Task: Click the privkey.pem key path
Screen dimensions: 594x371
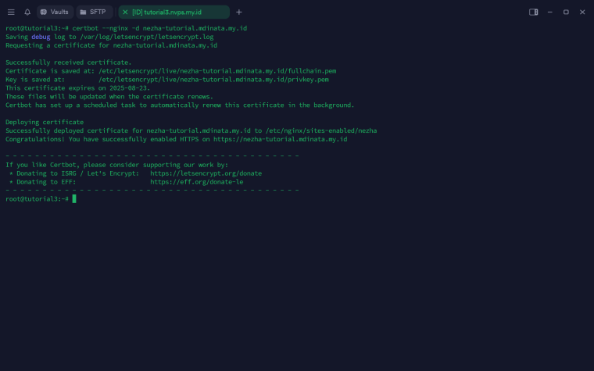Action: (x=213, y=80)
